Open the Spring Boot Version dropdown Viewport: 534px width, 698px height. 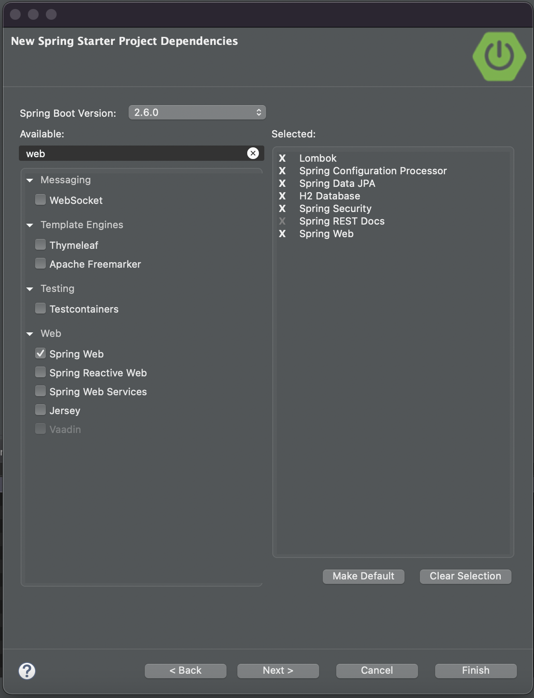point(197,112)
